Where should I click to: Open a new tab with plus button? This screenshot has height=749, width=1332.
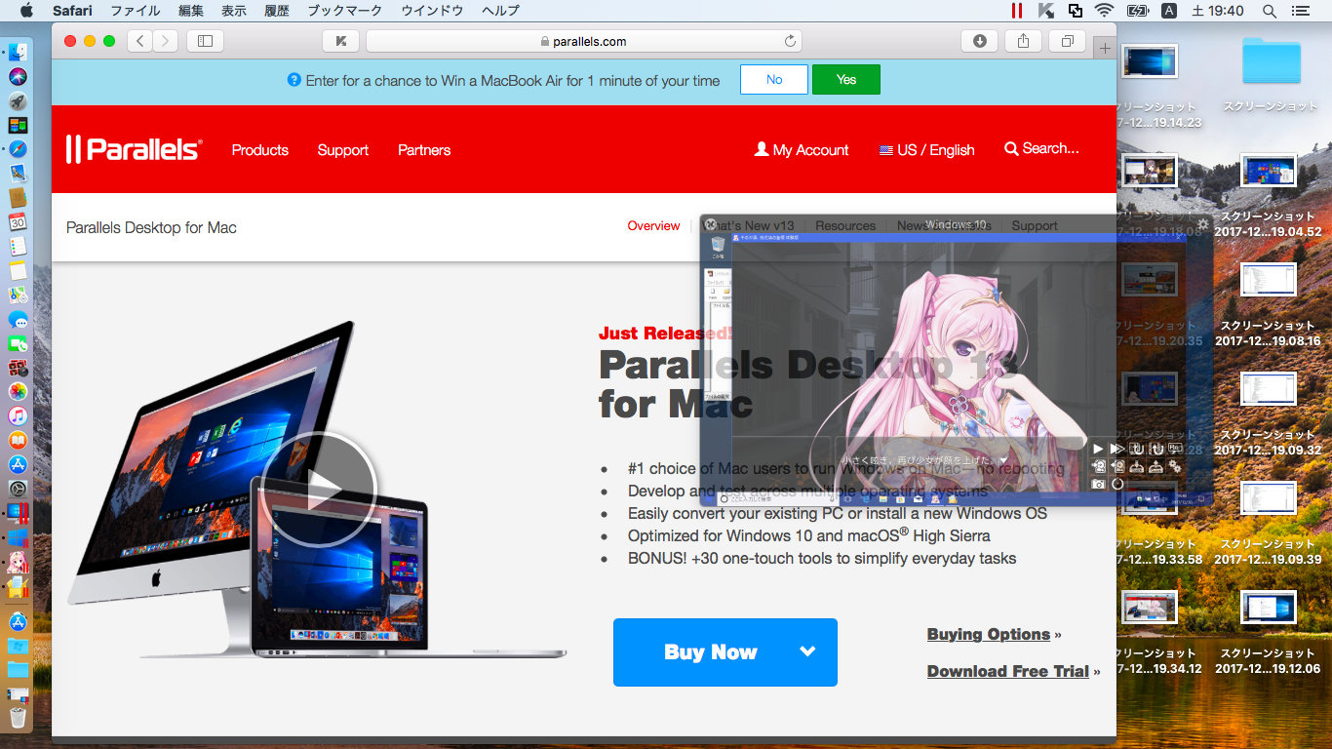[1105, 47]
